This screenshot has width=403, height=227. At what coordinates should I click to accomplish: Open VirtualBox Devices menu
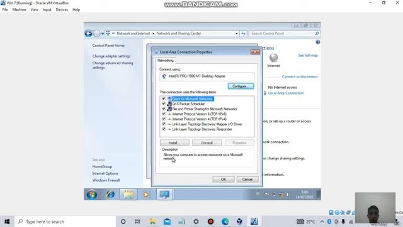tap(62, 9)
